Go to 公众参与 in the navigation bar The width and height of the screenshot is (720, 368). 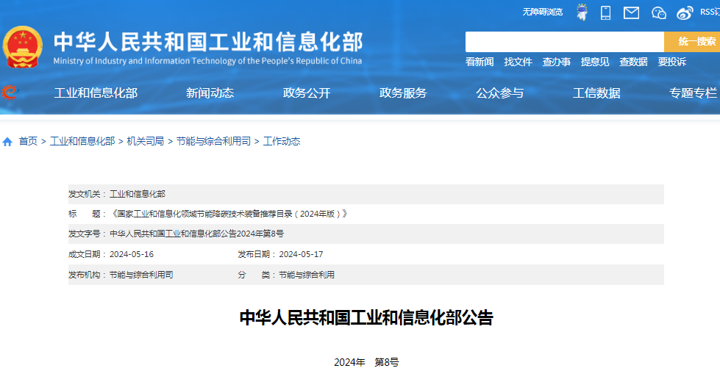point(499,93)
